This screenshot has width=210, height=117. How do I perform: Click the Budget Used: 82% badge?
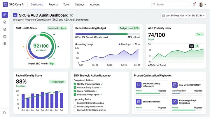129,28
